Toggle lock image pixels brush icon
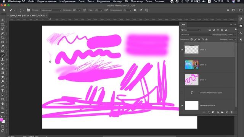This screenshot has width=244, height=137. coord(195,40)
